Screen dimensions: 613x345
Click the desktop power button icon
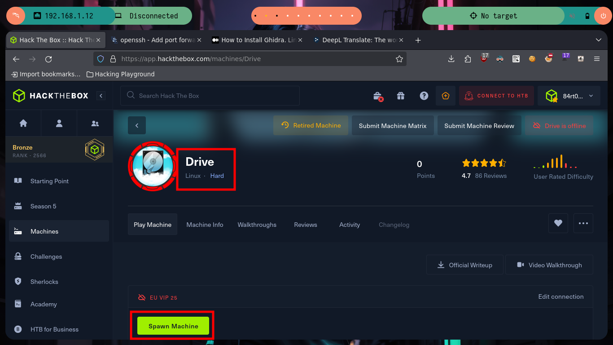pyautogui.click(x=602, y=16)
